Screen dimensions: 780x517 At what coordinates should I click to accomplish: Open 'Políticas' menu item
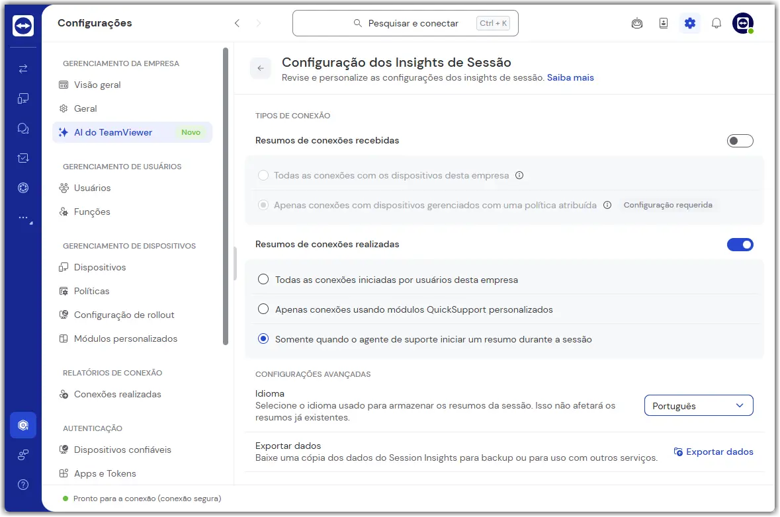[132, 292]
